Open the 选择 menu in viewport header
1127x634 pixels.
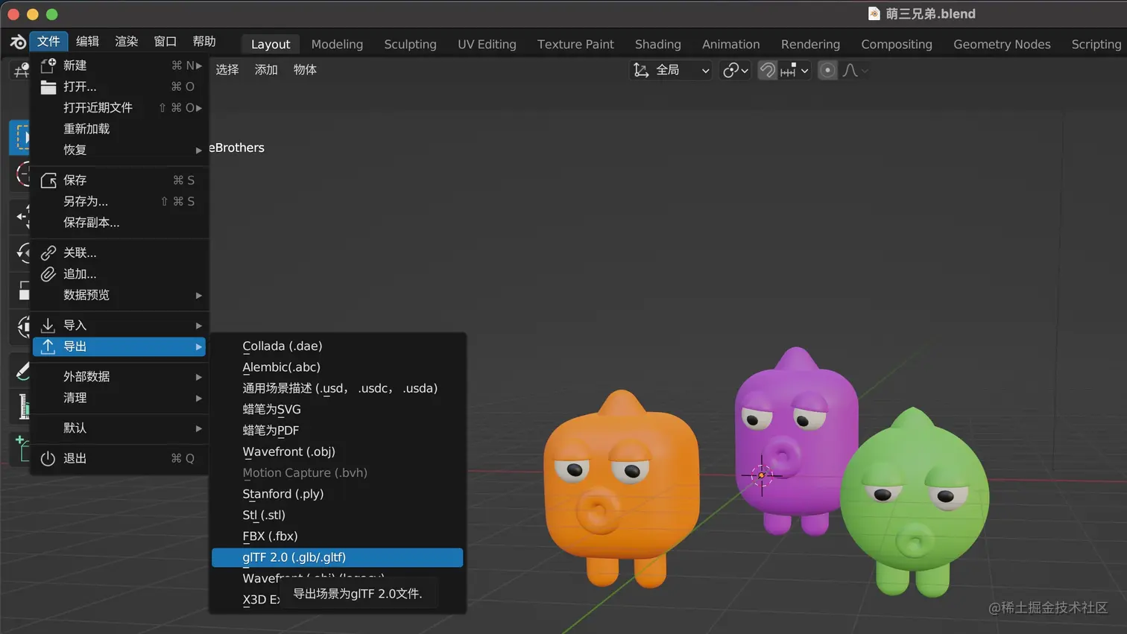[227, 70]
